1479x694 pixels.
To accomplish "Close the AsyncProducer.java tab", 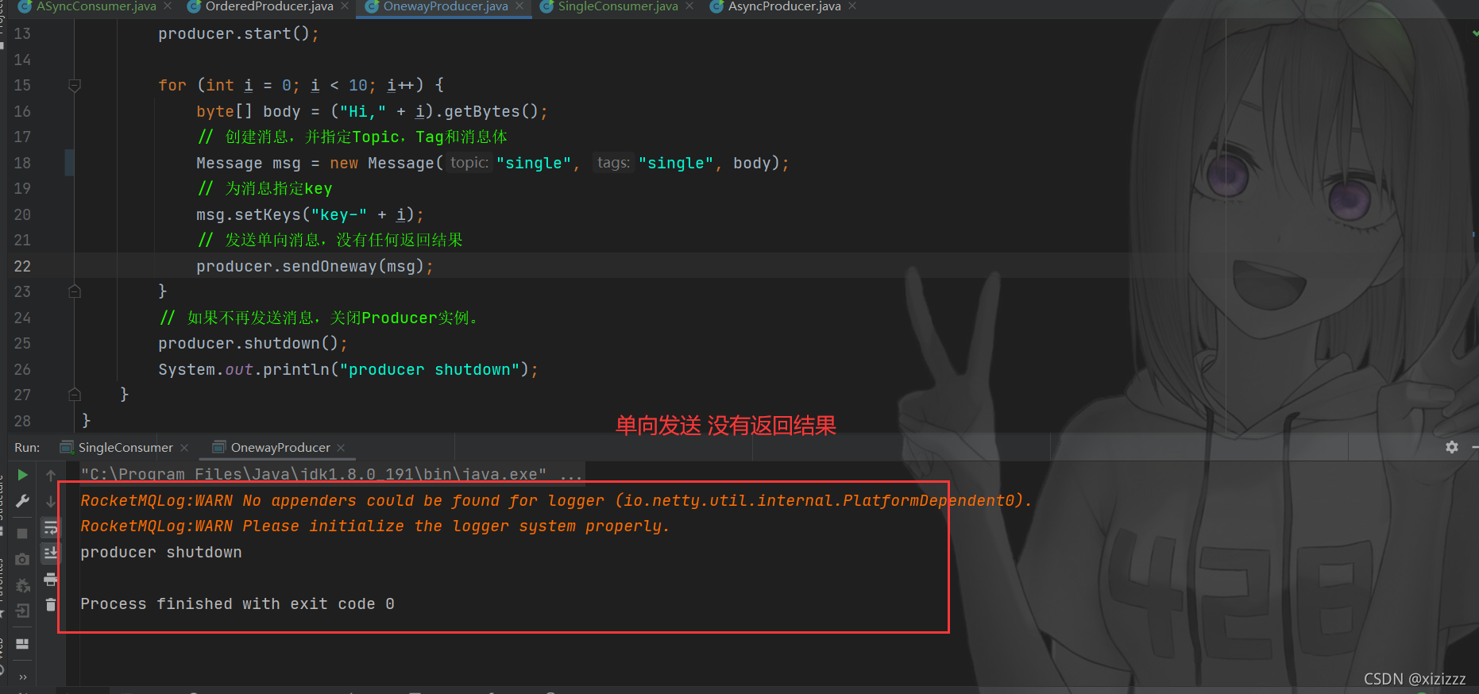I will point(852,6).
